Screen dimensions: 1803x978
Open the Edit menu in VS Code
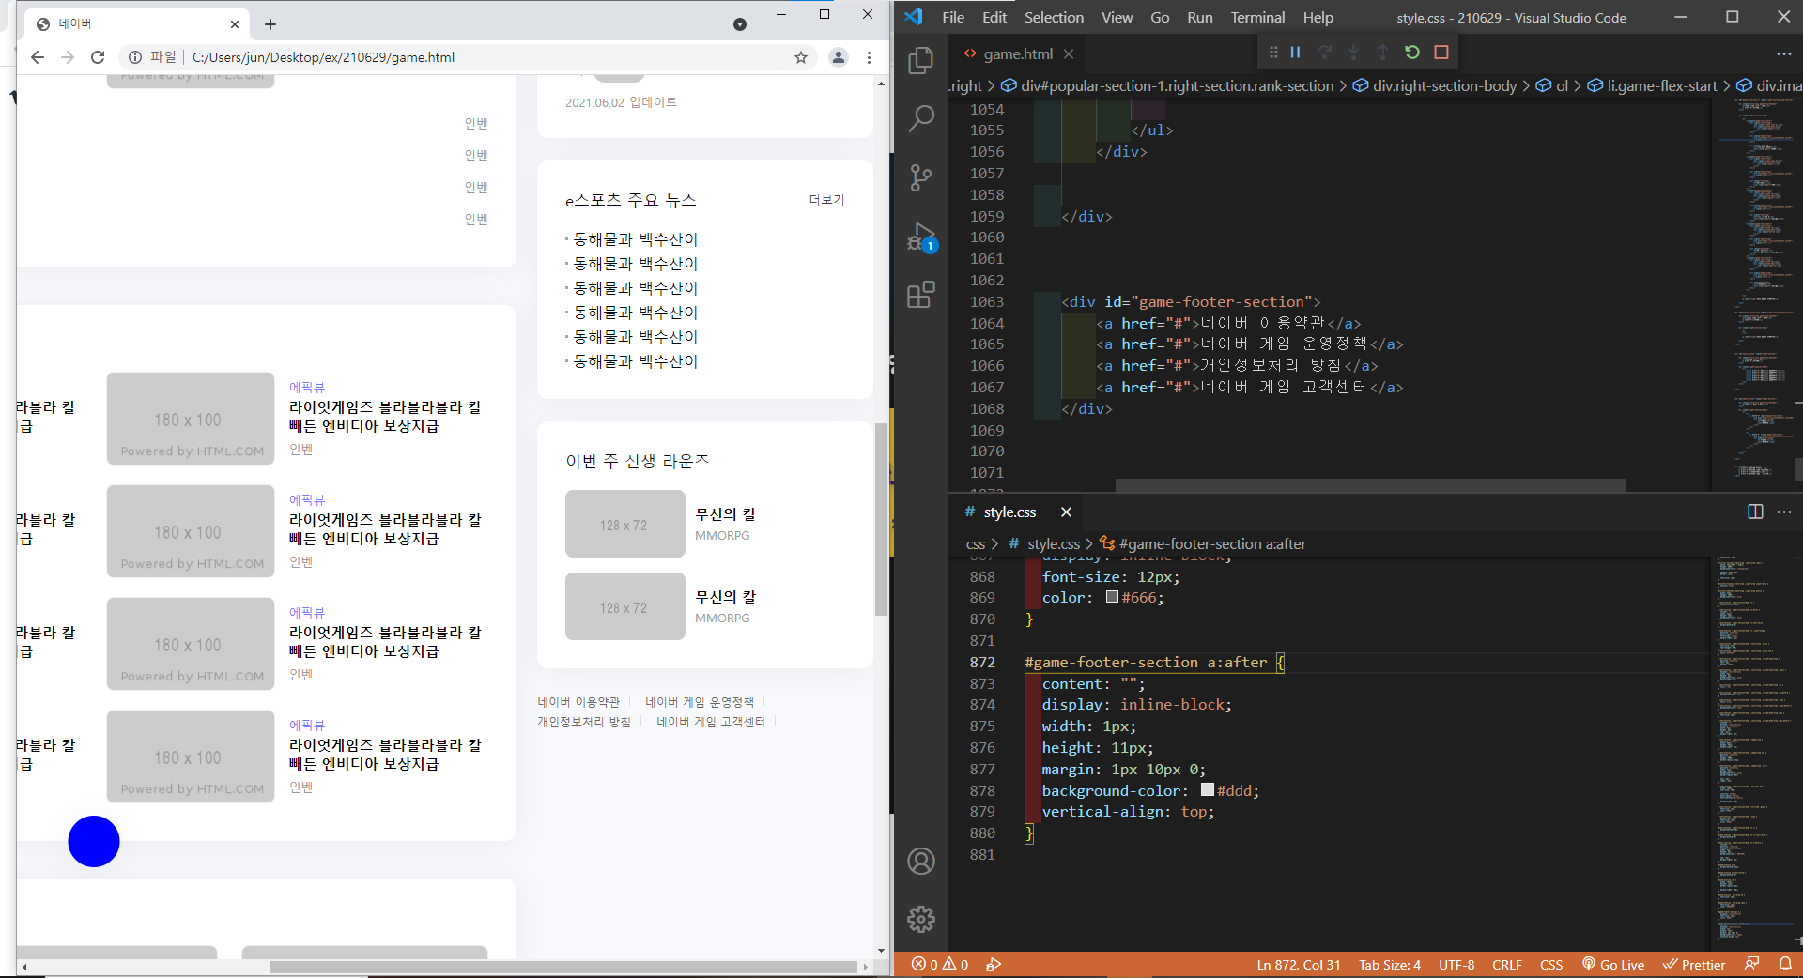994,17
